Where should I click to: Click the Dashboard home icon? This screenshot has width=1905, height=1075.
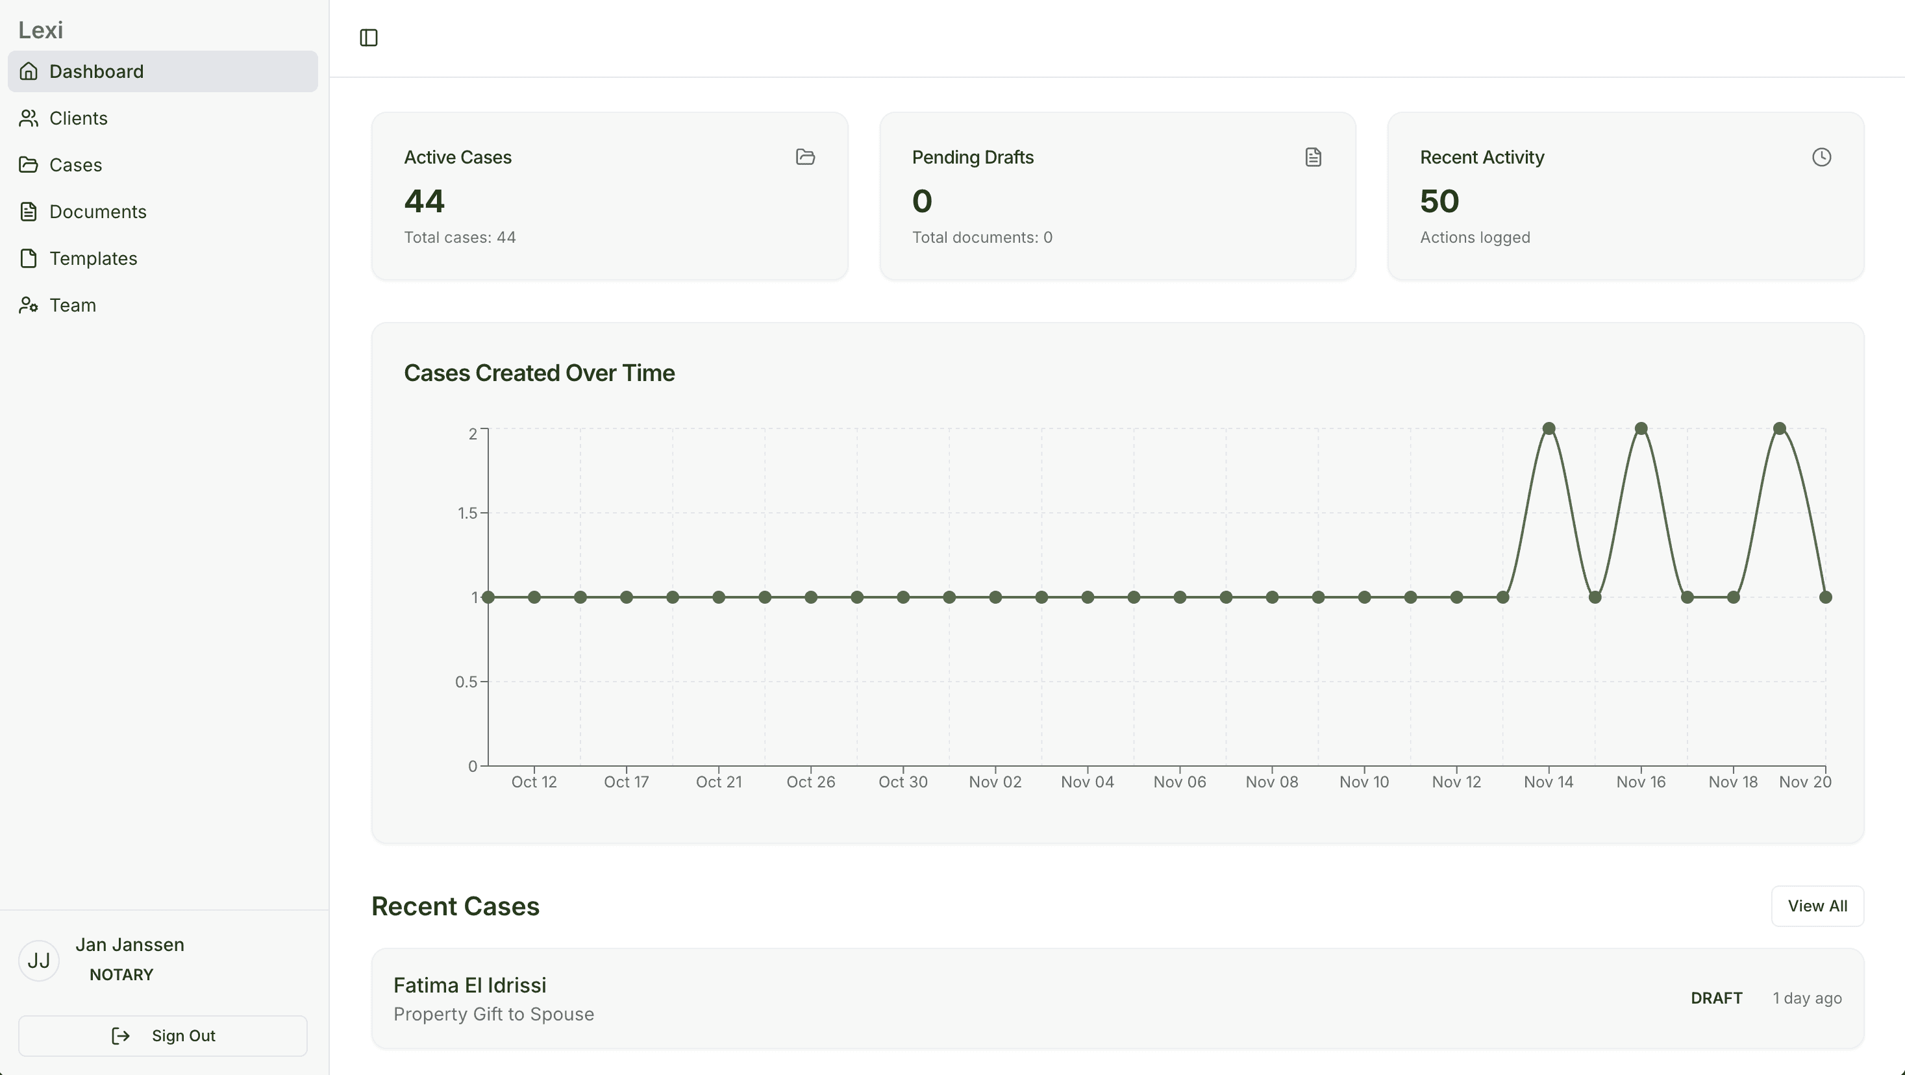click(x=29, y=71)
